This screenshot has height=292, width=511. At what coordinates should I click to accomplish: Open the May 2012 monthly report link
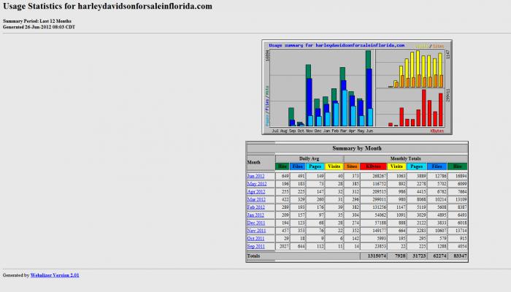[x=257, y=184]
